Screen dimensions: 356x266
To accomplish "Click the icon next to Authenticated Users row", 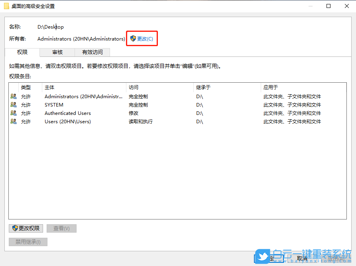I will (13, 113).
